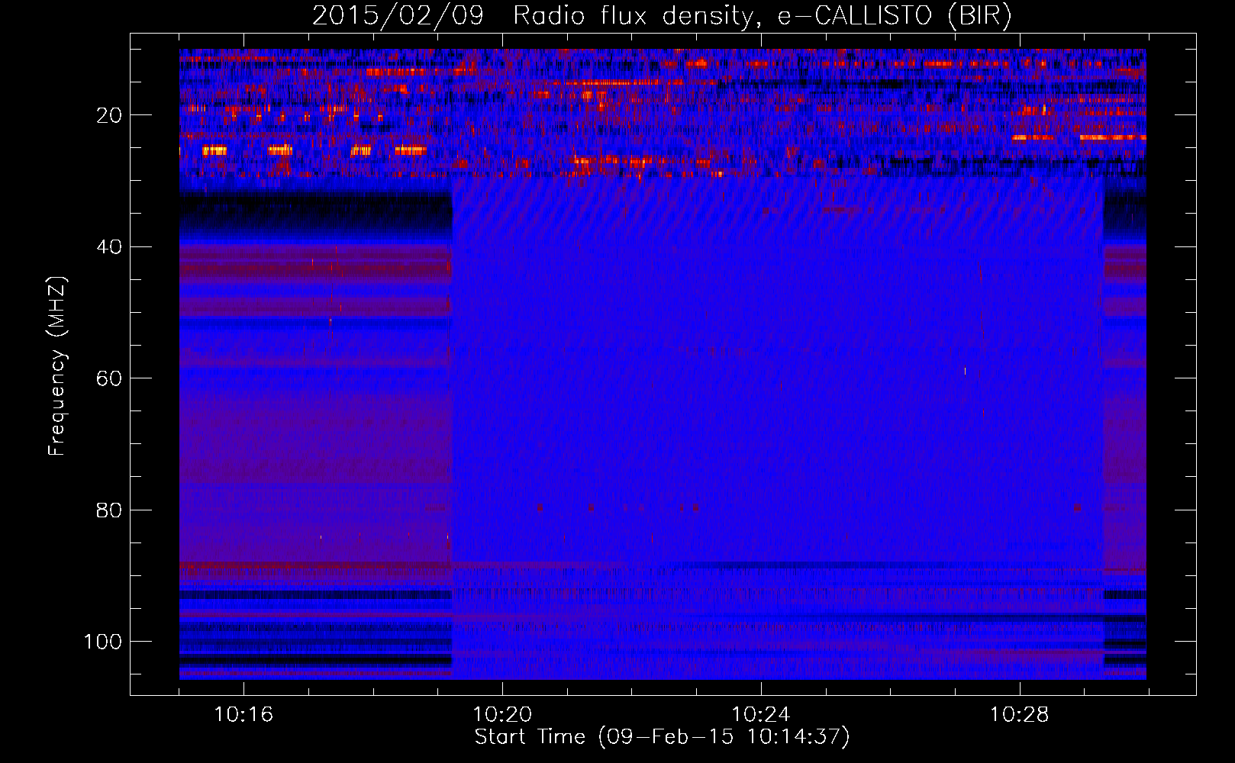This screenshot has height=763, width=1235.
Task: Click the 100 MHz frequency tick label
Action: click(x=103, y=642)
